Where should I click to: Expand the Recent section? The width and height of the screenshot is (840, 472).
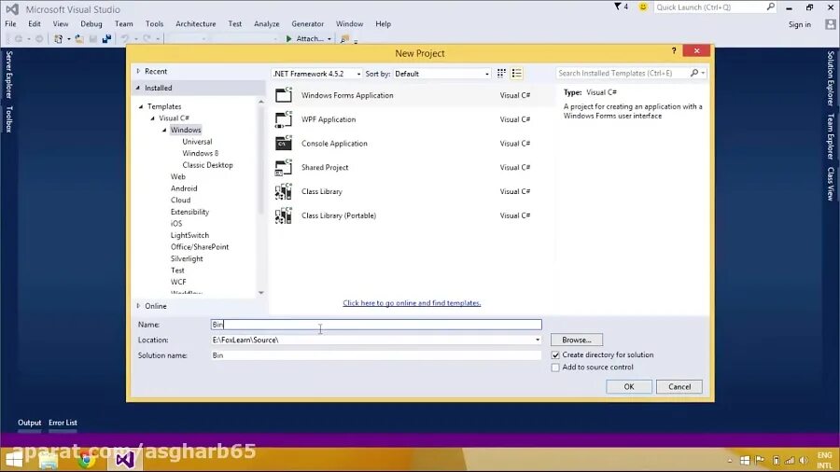coord(138,71)
